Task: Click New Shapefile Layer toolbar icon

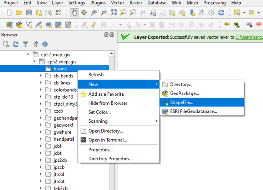Action: [29, 25]
